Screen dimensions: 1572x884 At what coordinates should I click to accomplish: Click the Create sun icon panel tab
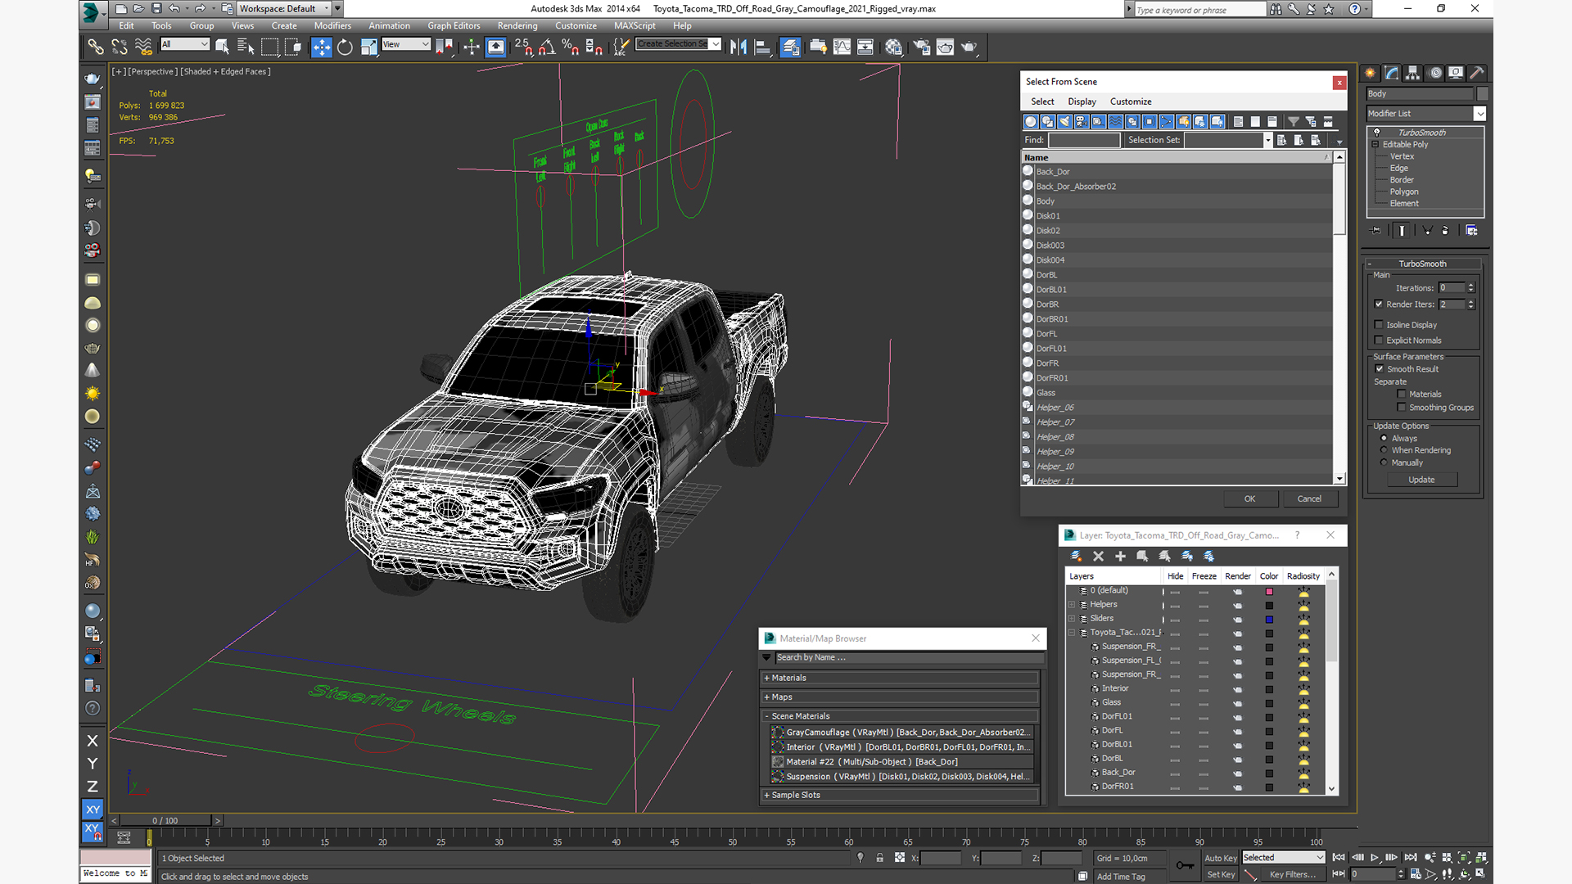tap(1370, 73)
